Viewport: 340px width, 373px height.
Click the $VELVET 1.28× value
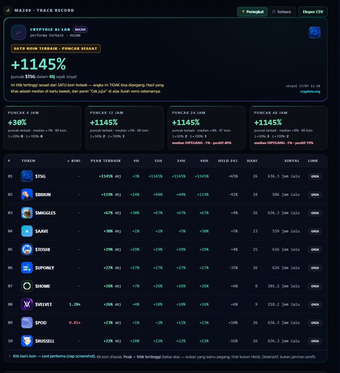tap(75, 304)
